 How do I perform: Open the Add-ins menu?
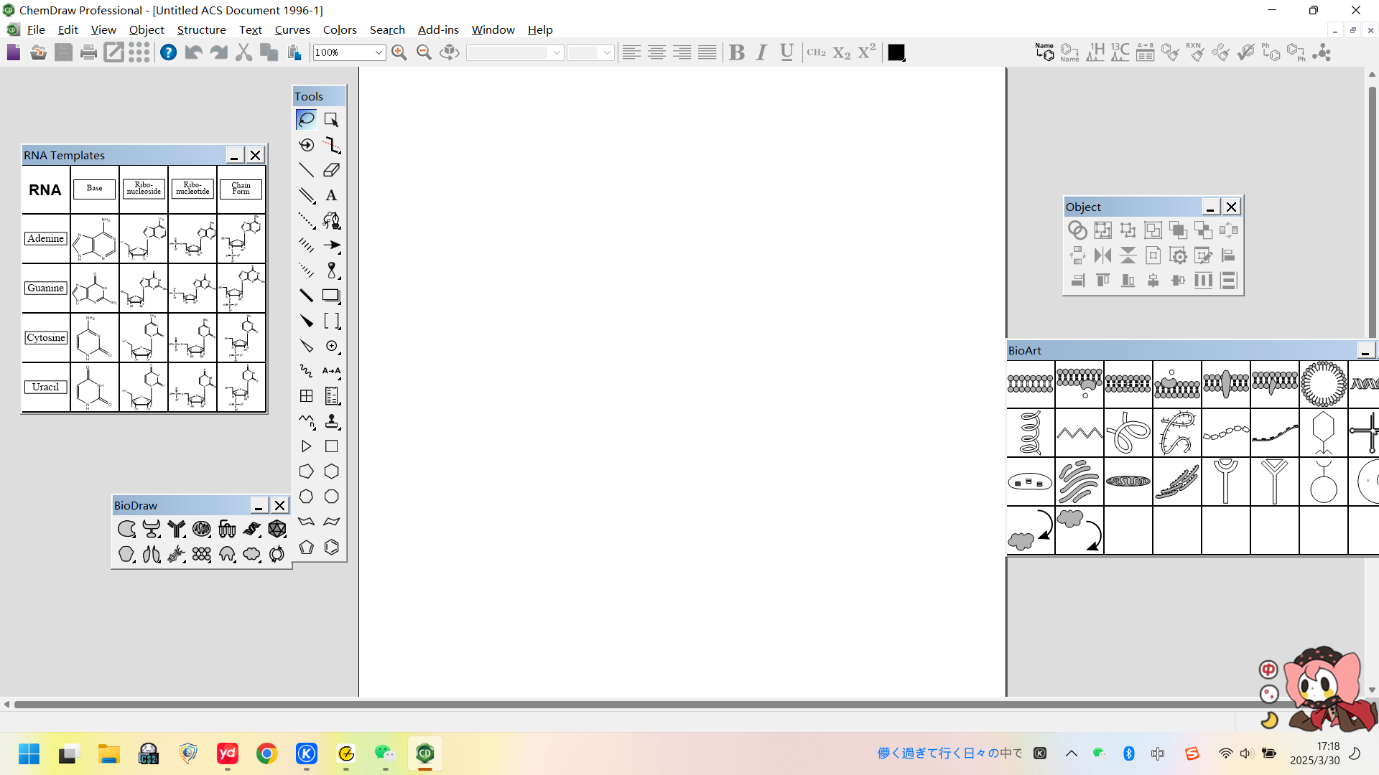tap(437, 29)
